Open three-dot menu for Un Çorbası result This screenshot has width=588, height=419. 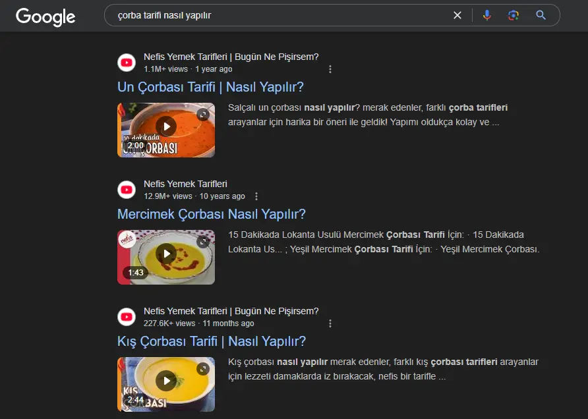pyautogui.click(x=330, y=69)
